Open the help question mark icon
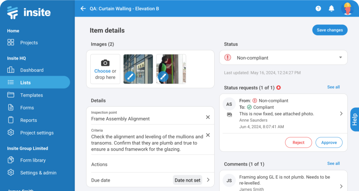The width and height of the screenshot is (359, 191). coord(318,8)
